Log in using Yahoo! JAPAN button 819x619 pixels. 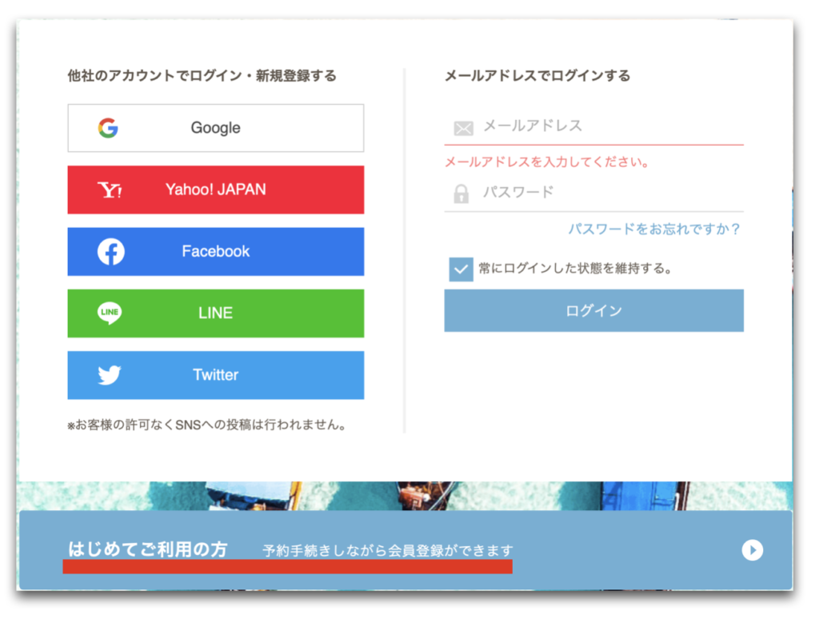(216, 190)
